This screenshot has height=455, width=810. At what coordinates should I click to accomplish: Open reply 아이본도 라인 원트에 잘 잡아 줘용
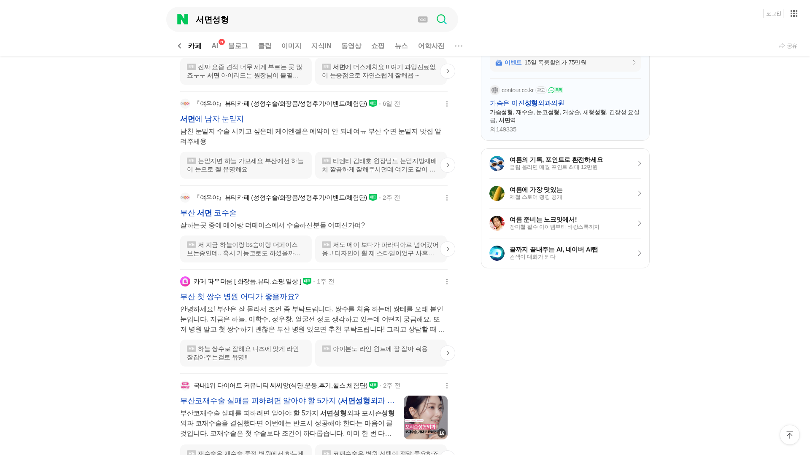tap(381, 353)
